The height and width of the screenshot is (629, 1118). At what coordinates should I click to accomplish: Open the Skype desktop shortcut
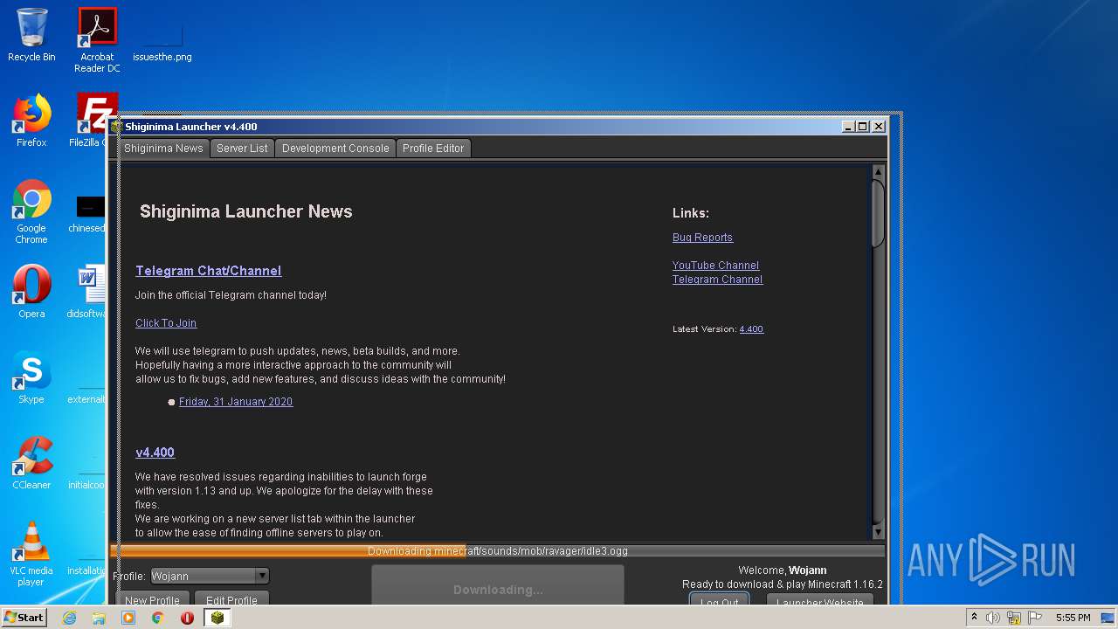[x=31, y=377]
